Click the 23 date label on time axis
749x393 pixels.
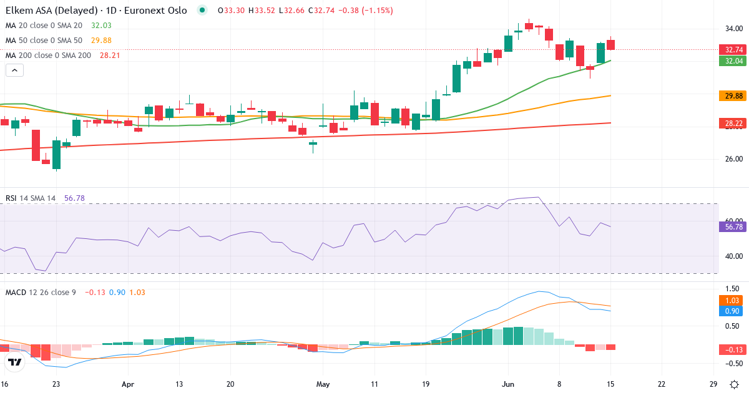pos(56,384)
